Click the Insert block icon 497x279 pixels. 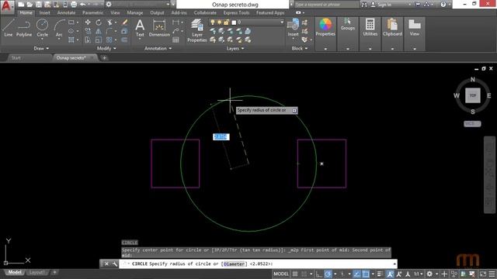coord(293,28)
